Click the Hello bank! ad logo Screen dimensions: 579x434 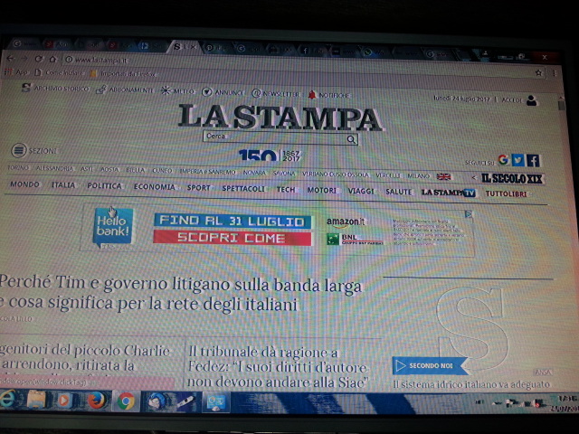click(x=113, y=226)
